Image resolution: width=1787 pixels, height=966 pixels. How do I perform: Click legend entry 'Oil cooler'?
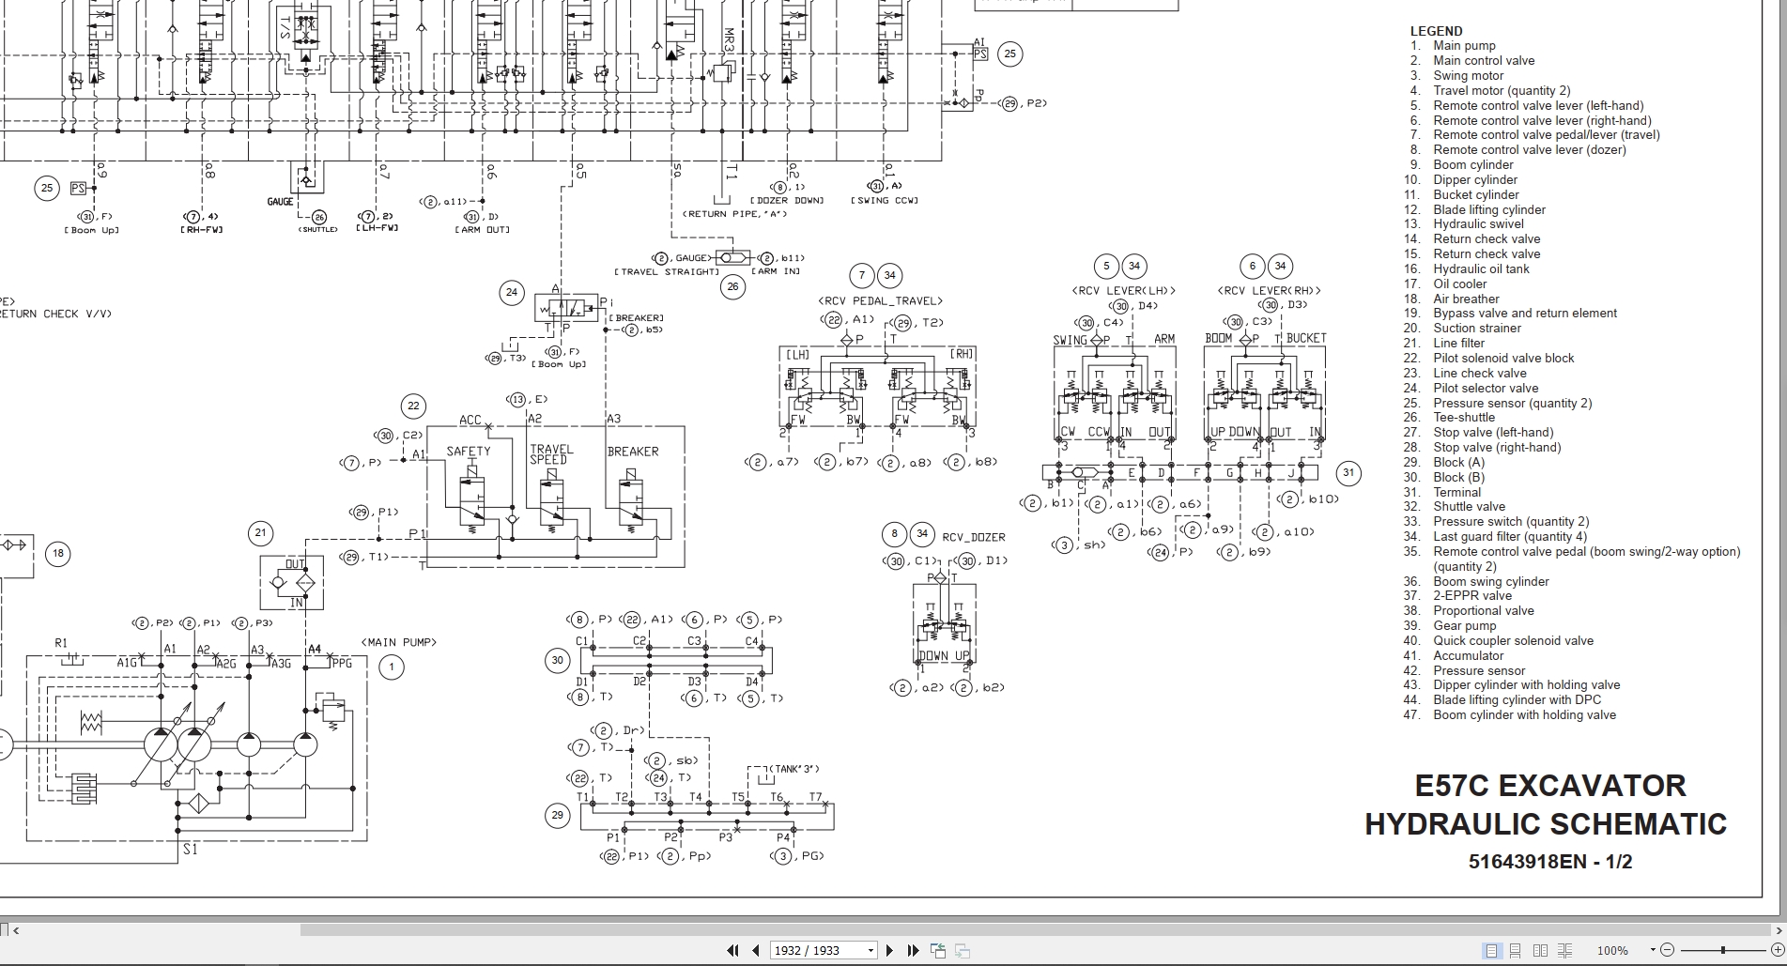coord(1460,284)
